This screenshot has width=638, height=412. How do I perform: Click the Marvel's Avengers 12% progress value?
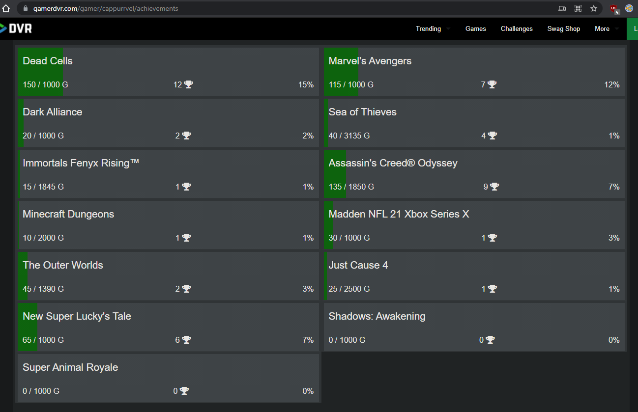click(x=612, y=84)
